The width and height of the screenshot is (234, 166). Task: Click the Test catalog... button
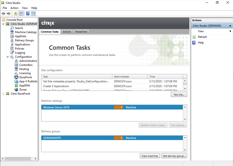tap(178, 125)
